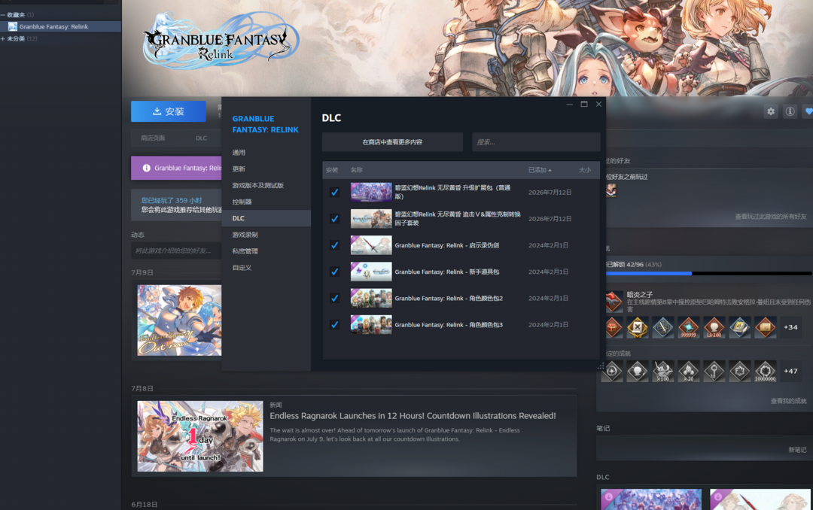The image size is (813, 510).
Task: Toggle 启示录伪剑 DLC install checkbox
Action: [x=334, y=245]
